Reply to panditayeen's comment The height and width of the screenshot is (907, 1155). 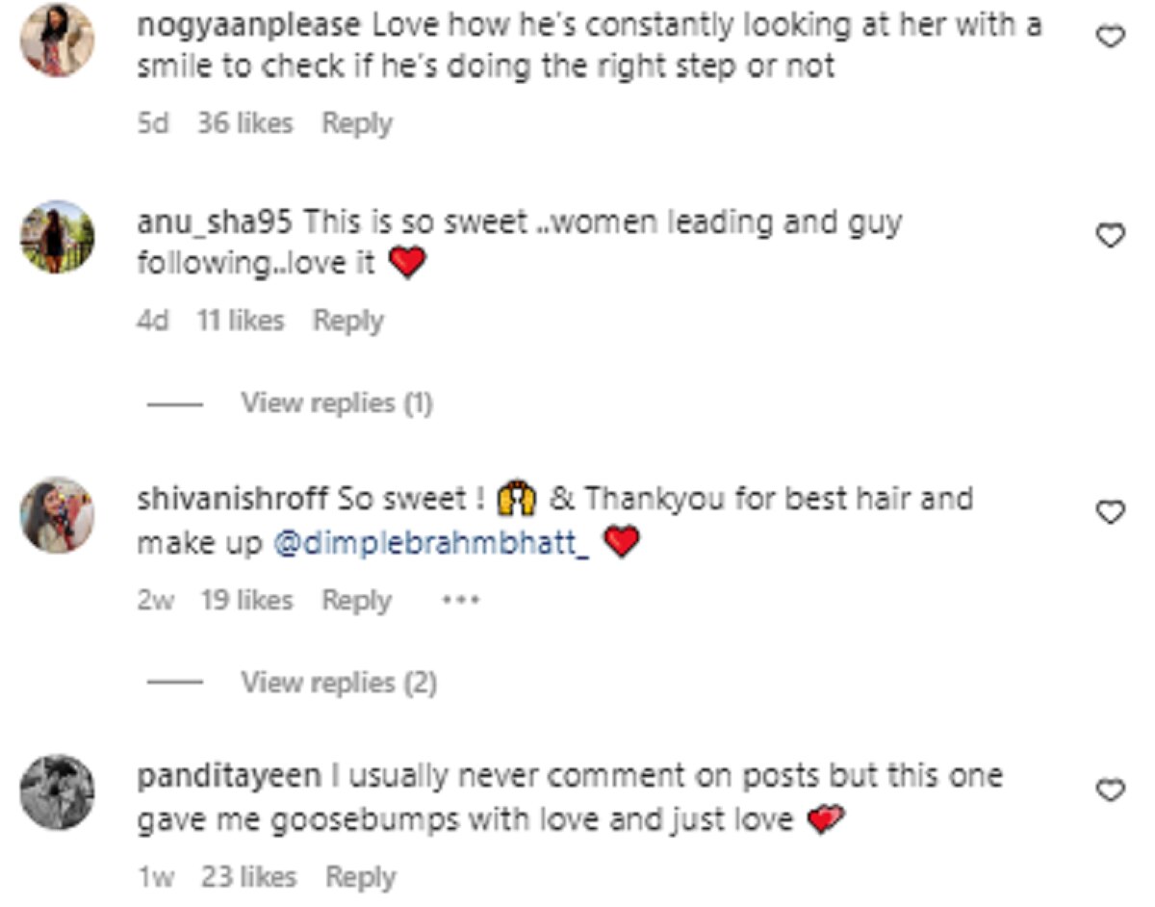click(x=360, y=877)
